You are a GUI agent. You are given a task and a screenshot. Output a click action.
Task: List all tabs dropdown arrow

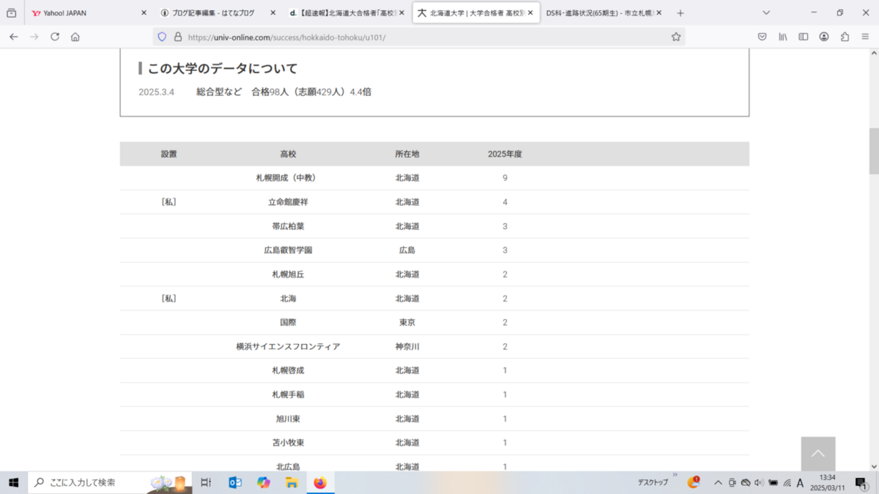(x=766, y=13)
